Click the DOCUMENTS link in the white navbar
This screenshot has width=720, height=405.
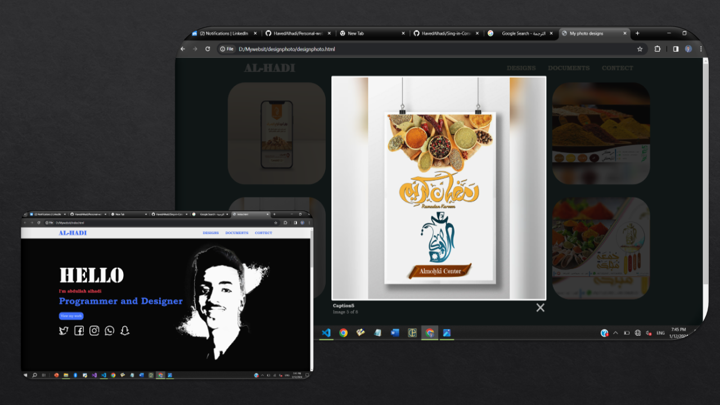(237, 233)
